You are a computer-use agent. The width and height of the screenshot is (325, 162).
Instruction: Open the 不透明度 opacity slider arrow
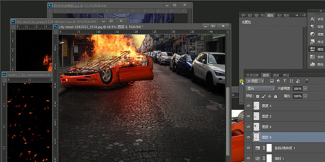[x=305, y=89]
